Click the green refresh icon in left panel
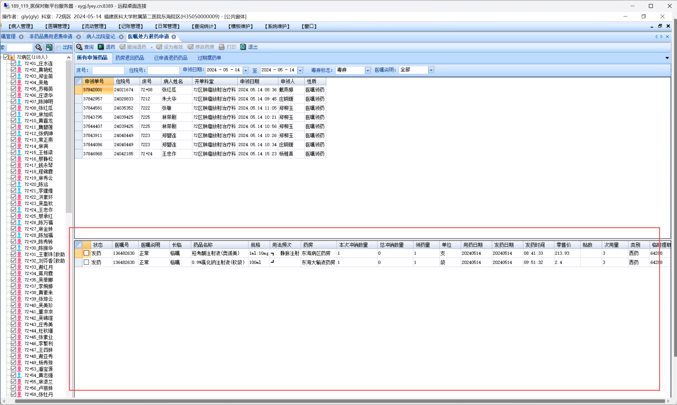The height and width of the screenshot is (405, 677). pyautogui.click(x=49, y=47)
